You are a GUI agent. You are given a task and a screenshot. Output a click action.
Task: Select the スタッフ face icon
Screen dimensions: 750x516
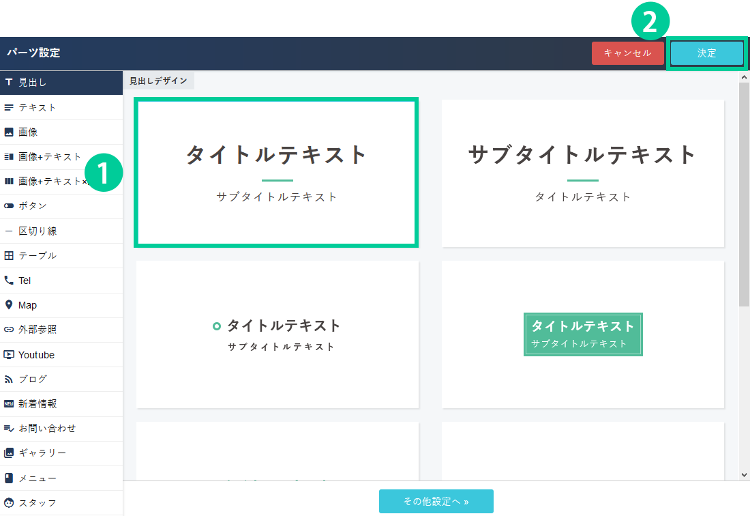9,503
